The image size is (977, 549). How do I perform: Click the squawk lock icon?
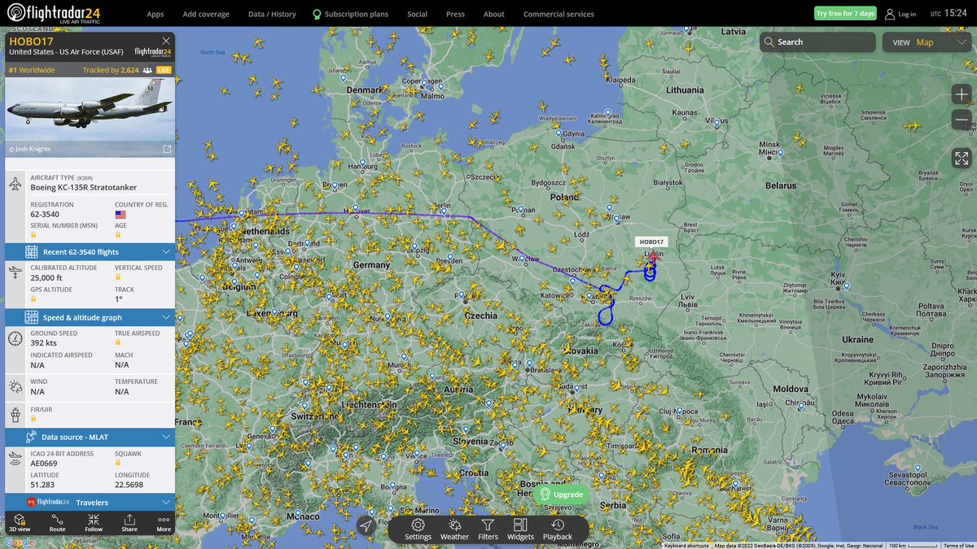(x=118, y=463)
